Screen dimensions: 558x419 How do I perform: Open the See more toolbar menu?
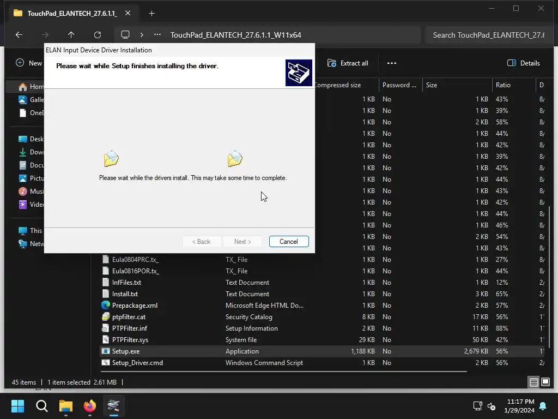pos(391,63)
